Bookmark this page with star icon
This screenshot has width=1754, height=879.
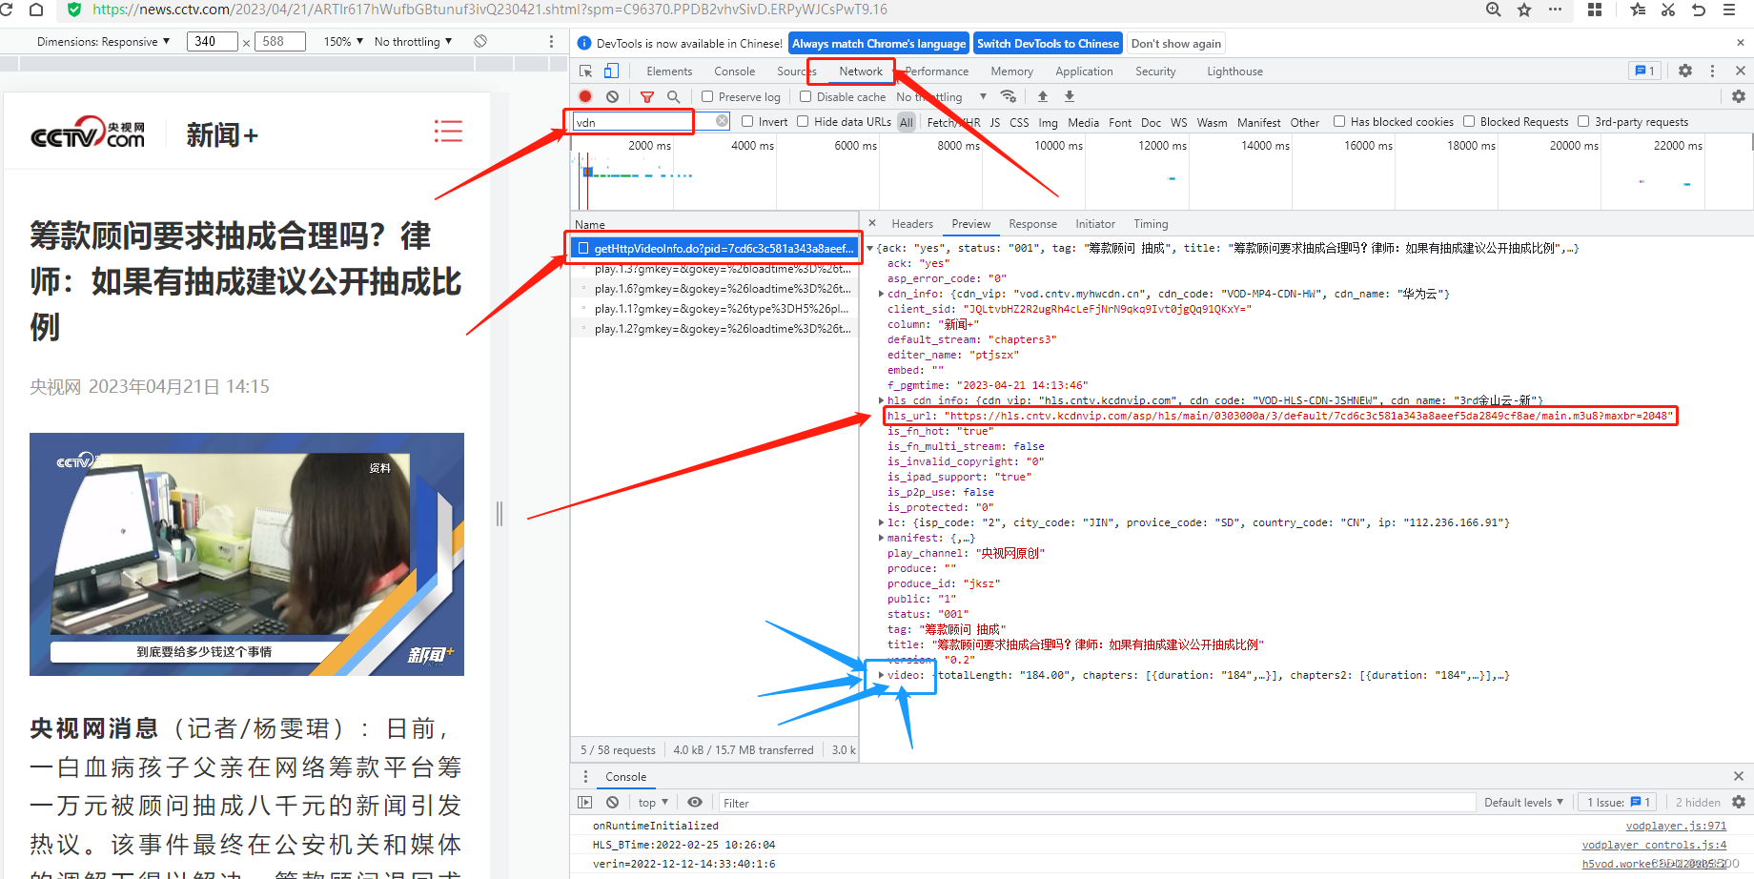pos(1524,10)
